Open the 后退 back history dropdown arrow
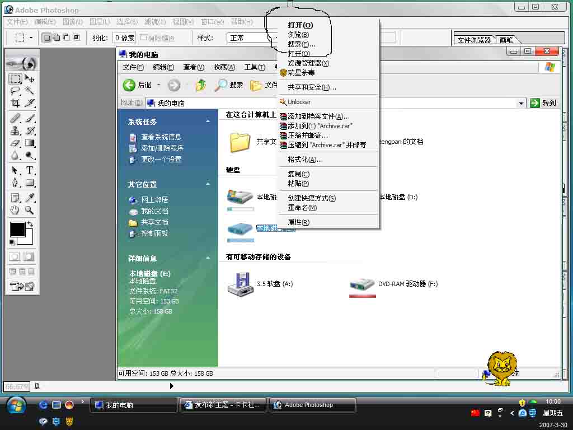The image size is (573, 430). 158,85
